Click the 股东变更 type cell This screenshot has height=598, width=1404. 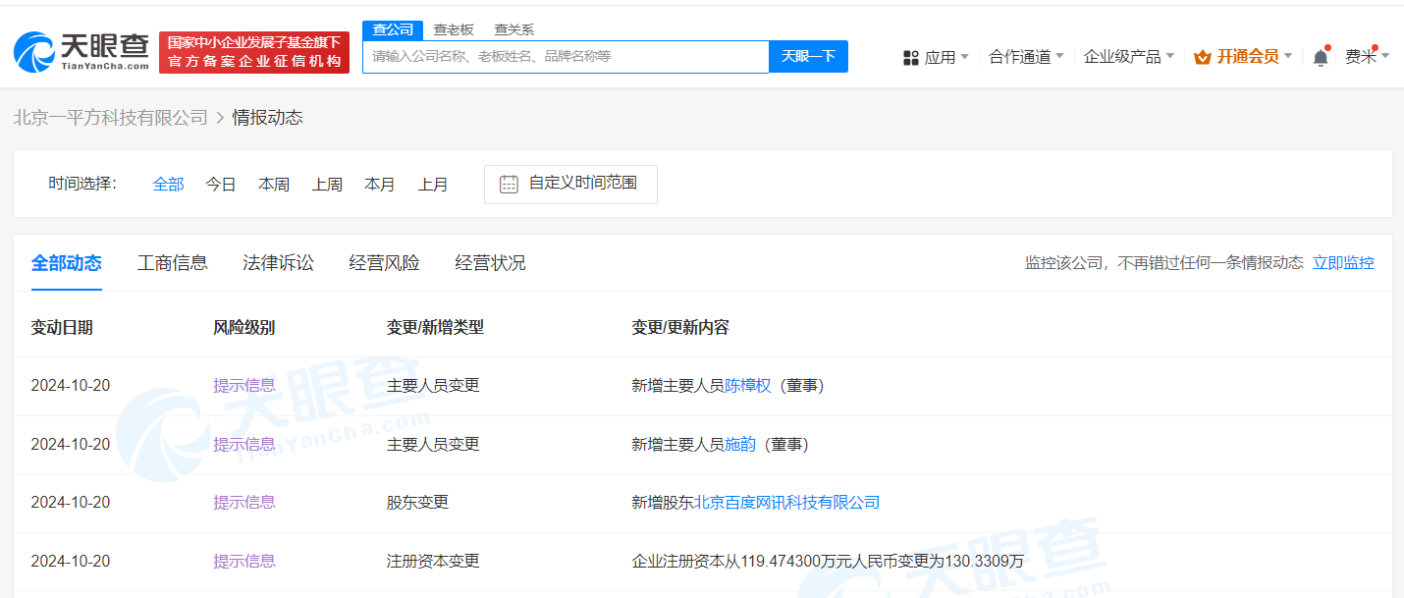[x=418, y=503]
